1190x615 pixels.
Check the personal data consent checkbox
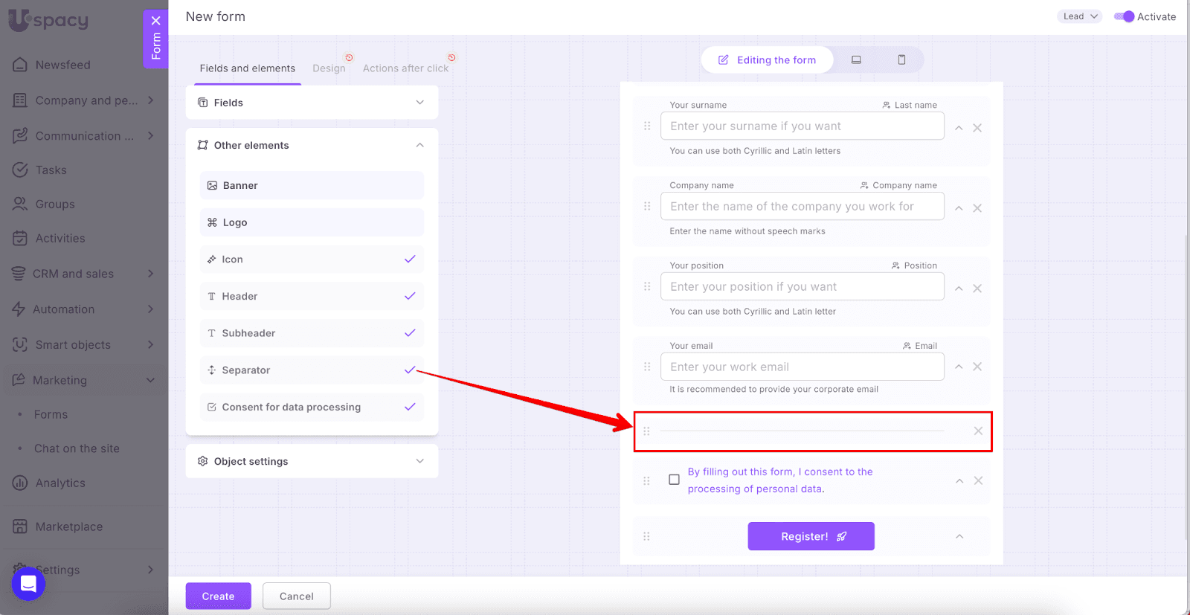[x=674, y=480]
